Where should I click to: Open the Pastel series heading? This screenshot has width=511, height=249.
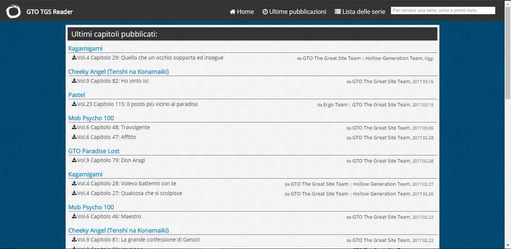click(77, 95)
